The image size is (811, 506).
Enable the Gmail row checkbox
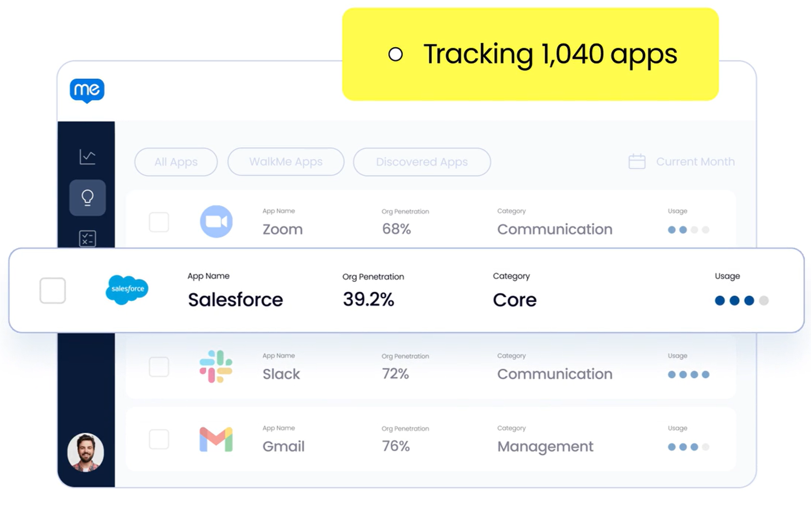tap(159, 439)
